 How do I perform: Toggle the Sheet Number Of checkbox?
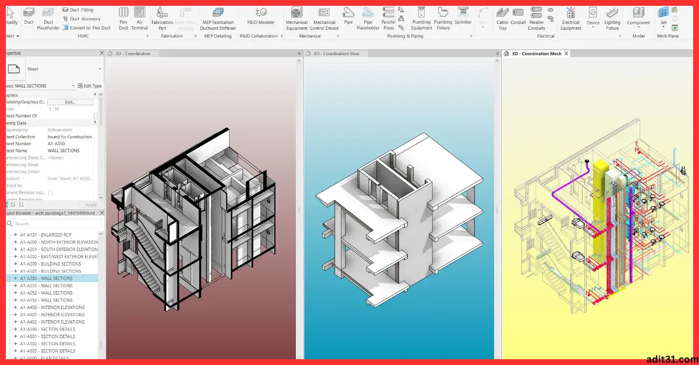coord(96,116)
